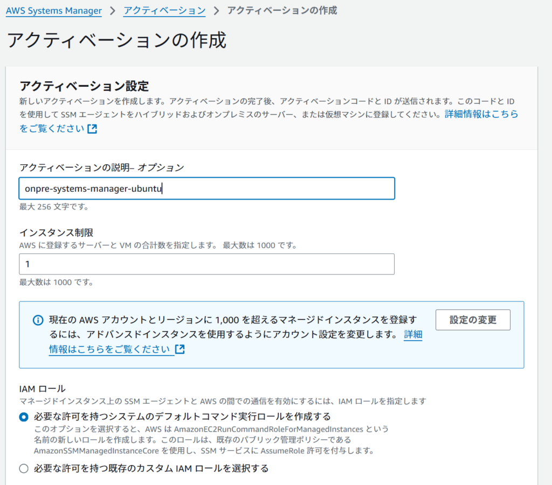
Task: Open the 詳細情報はこちら link in the header description
Action: click(x=481, y=114)
